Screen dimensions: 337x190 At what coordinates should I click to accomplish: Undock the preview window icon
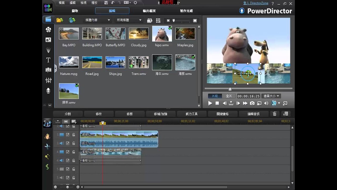285,103
